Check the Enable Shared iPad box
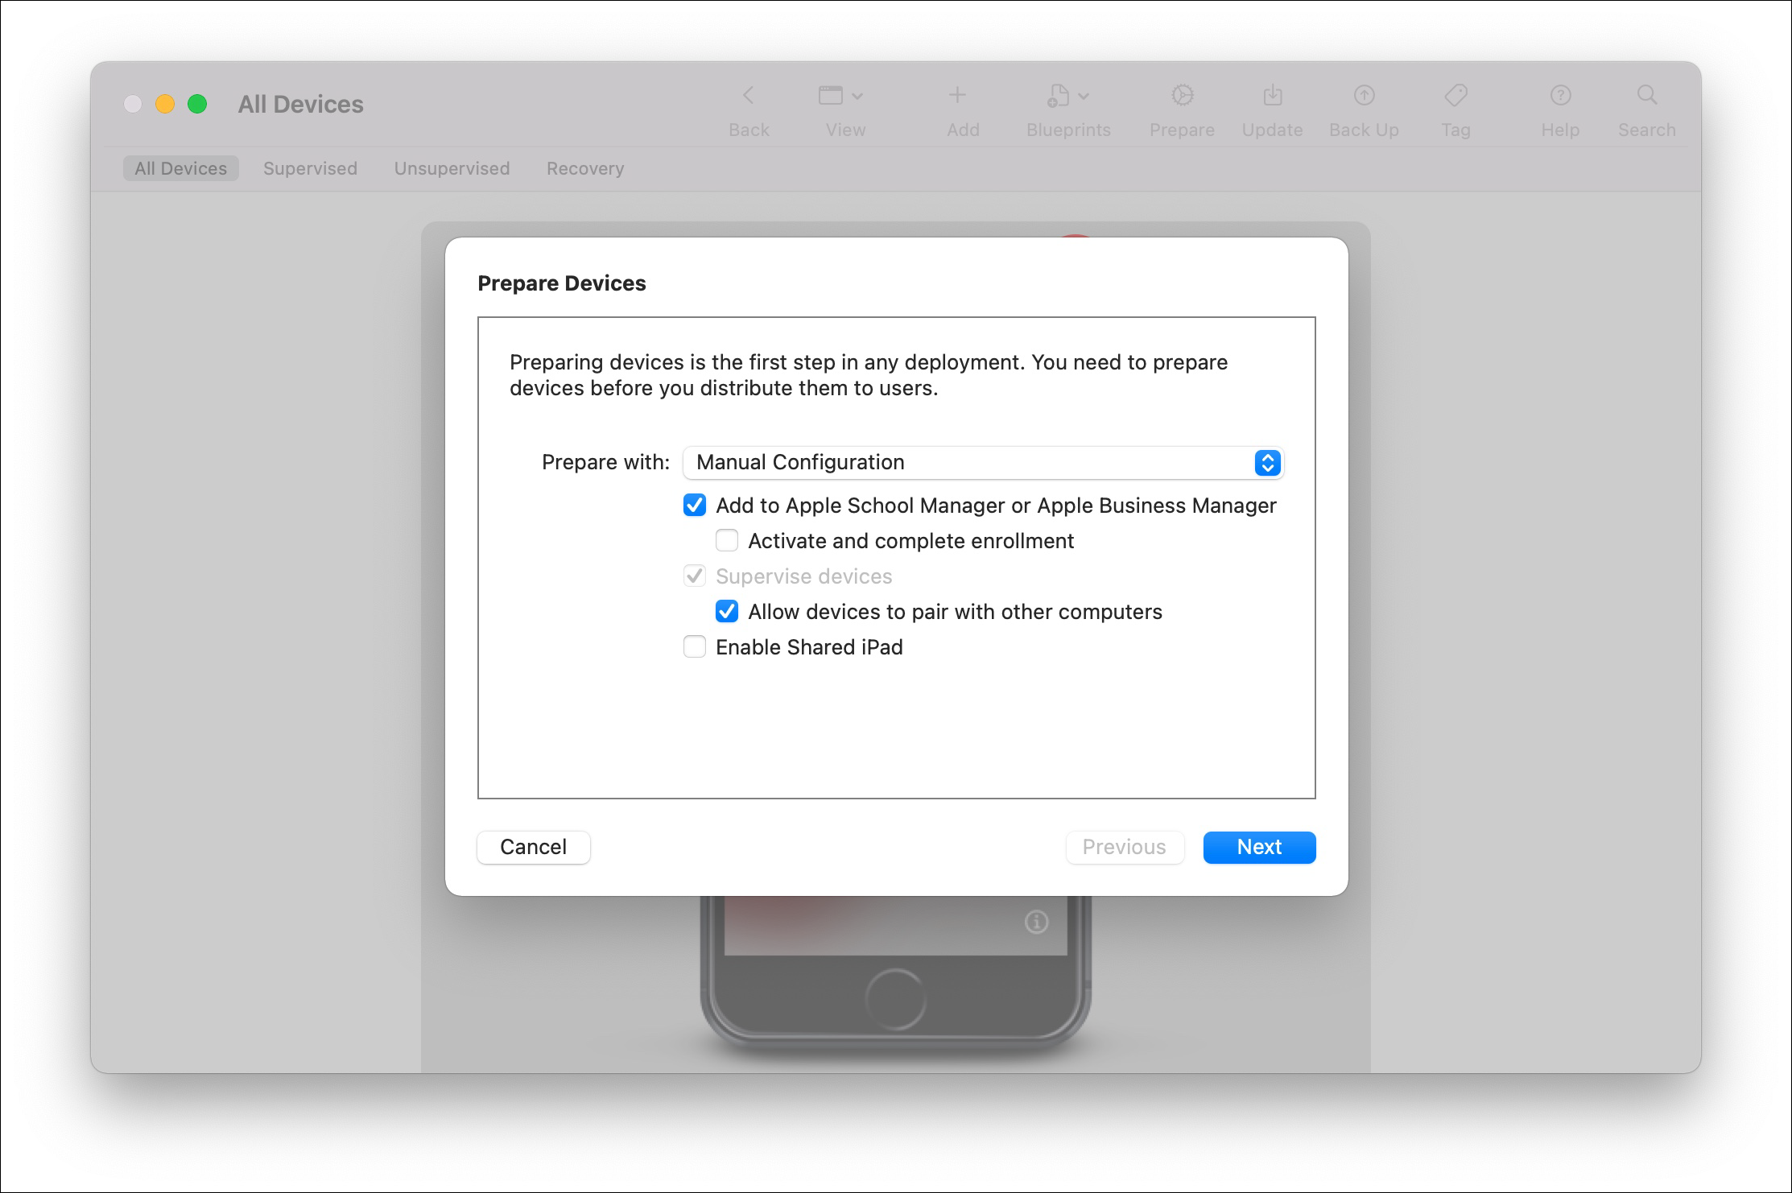1792x1193 pixels. click(695, 647)
